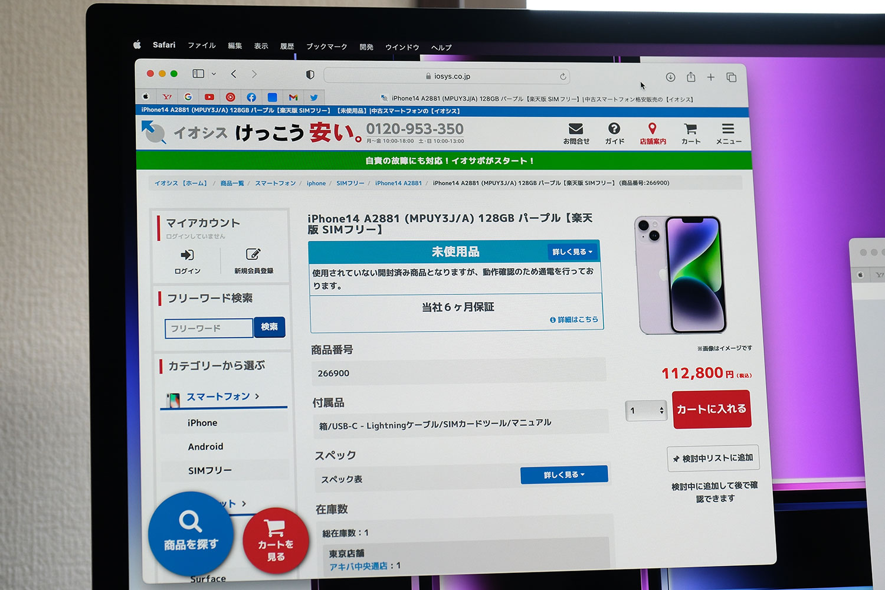Viewport: 885px width, 590px height.
Task: Toggle the Safari sidebar
Action: 198,74
